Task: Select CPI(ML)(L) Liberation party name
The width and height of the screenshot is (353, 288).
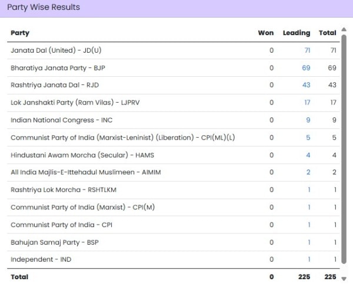Action: [x=123, y=137]
